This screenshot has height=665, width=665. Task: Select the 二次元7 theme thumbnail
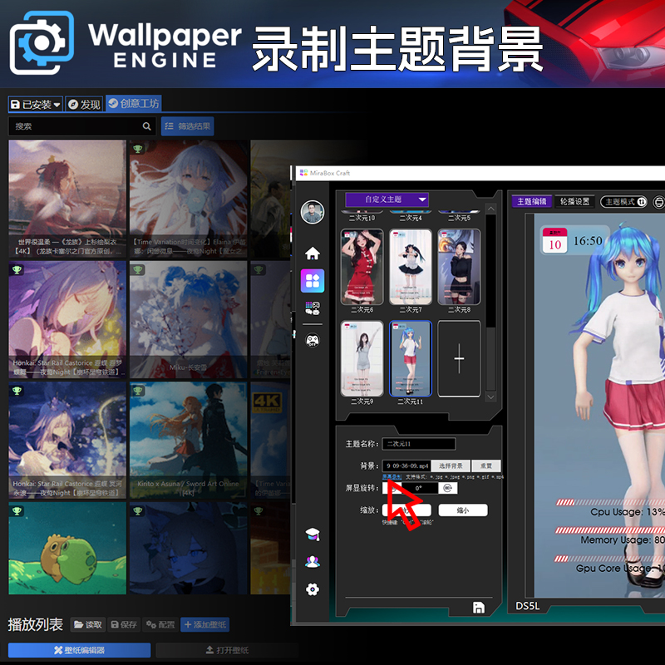pos(411,267)
